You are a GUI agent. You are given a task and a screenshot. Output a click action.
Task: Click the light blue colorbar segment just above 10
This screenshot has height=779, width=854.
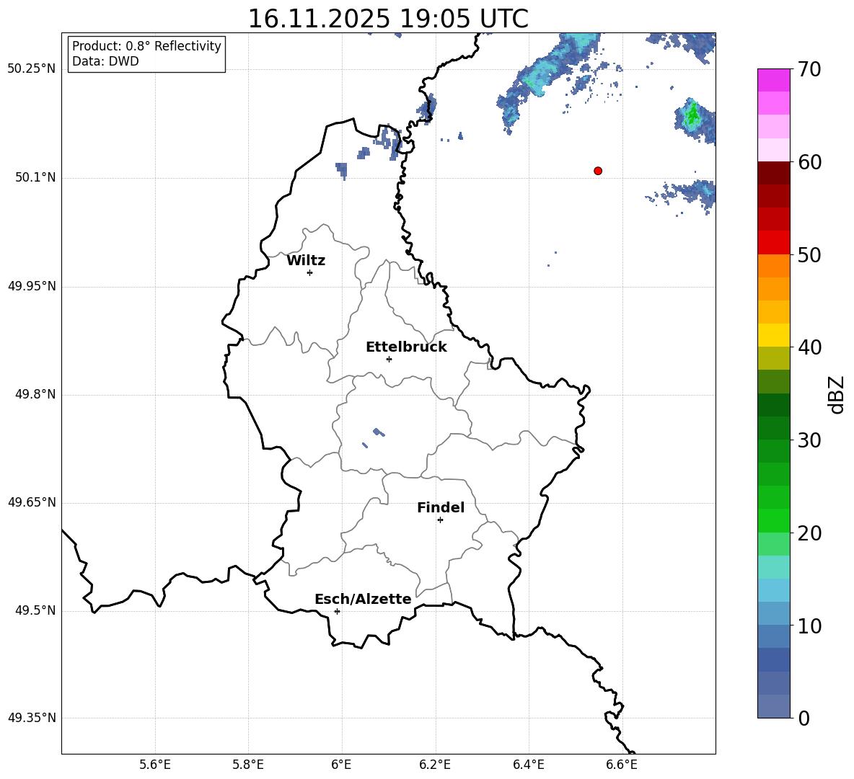pyautogui.click(x=774, y=613)
